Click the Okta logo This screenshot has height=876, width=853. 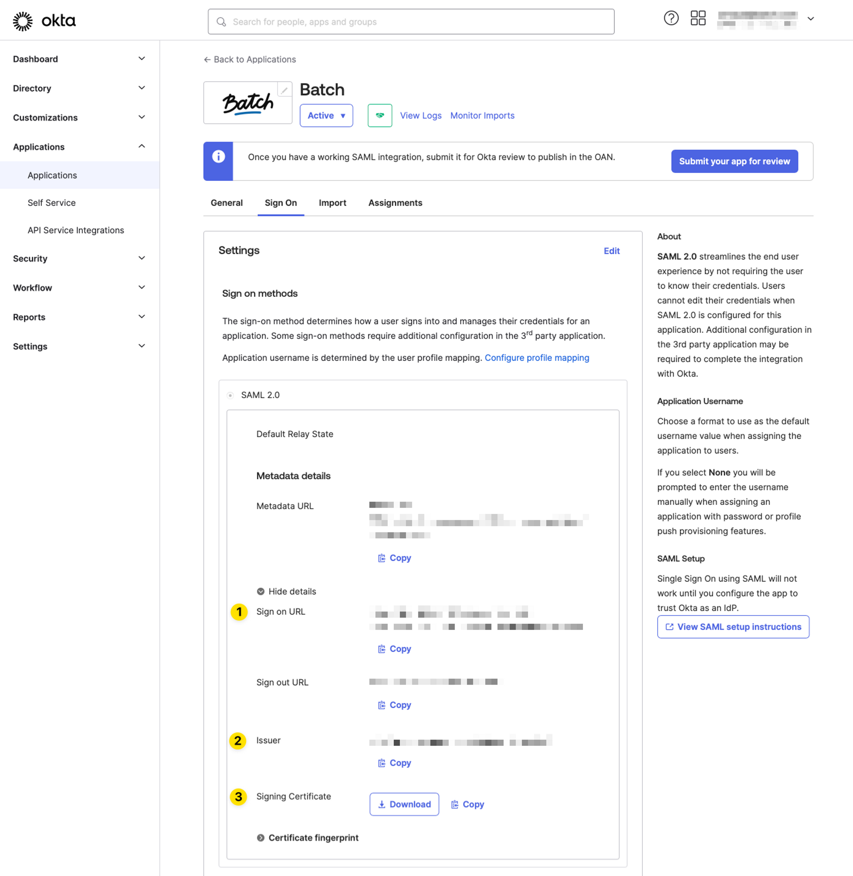point(44,21)
